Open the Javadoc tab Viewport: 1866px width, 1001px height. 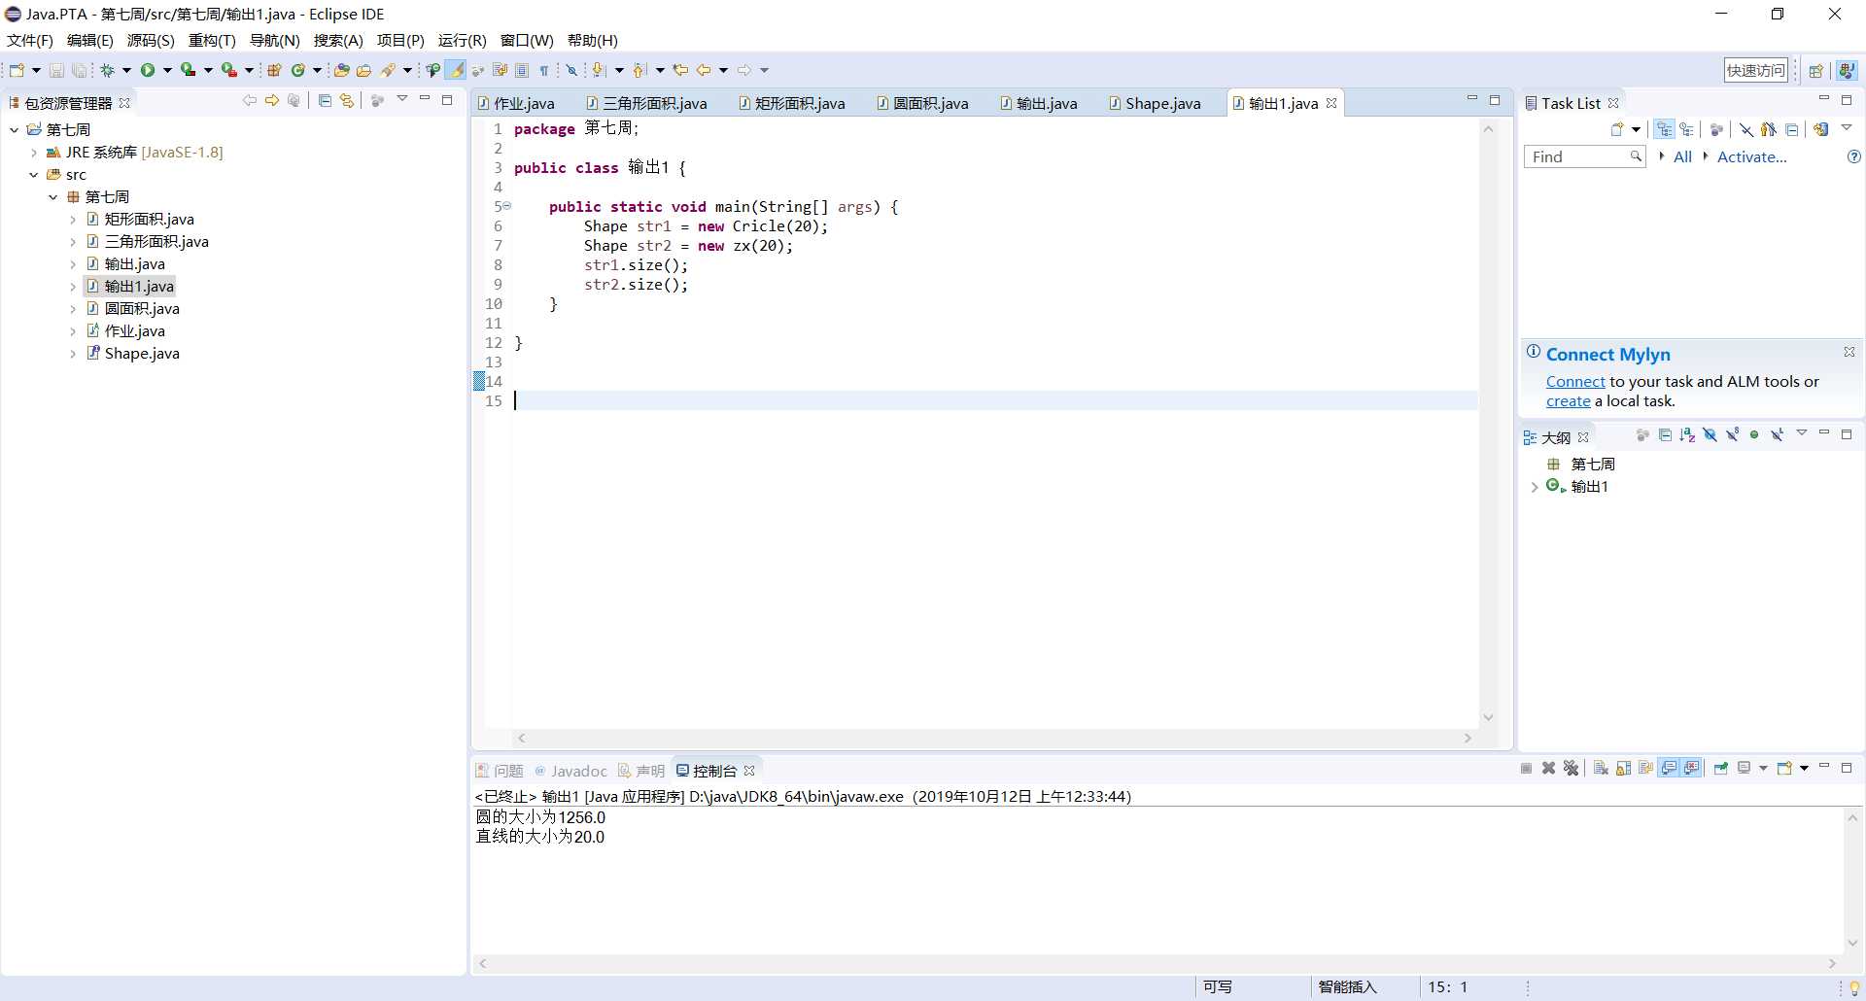coord(570,771)
